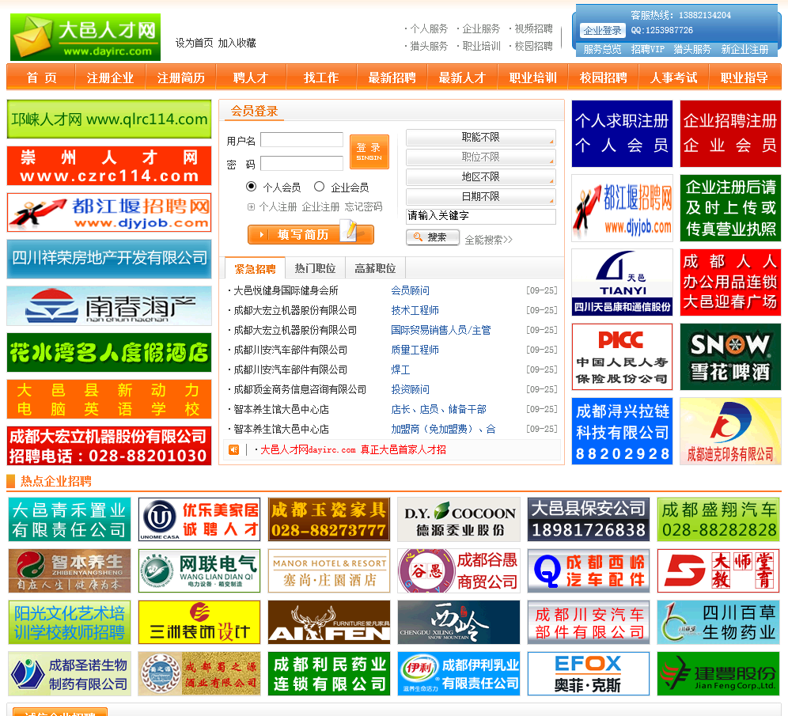Open the 地区不限 dropdown
The height and width of the screenshot is (716, 788).
[481, 177]
